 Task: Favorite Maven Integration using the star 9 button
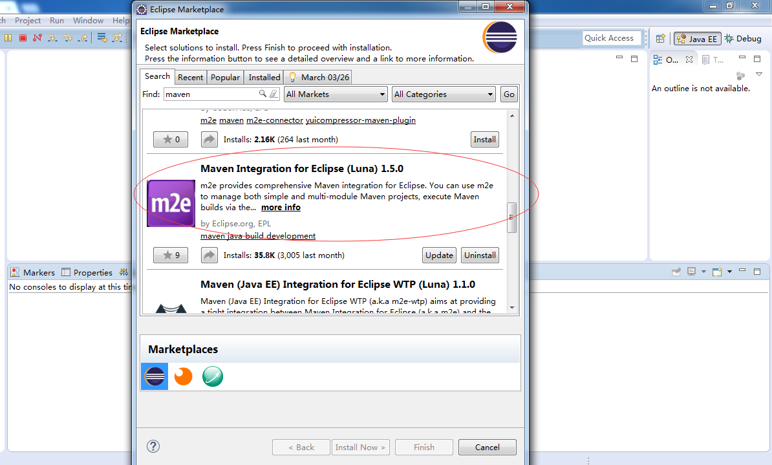click(171, 255)
